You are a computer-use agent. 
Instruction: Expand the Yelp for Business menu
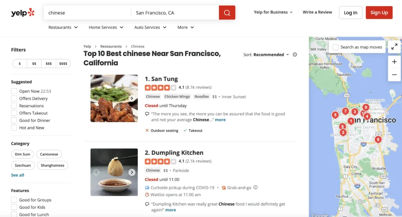click(x=273, y=12)
